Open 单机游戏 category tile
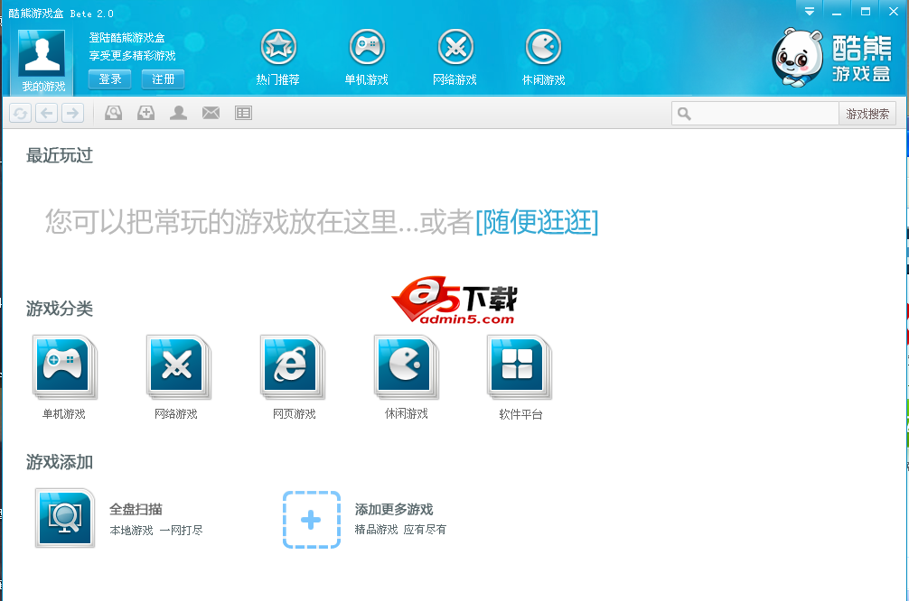 tap(64, 367)
